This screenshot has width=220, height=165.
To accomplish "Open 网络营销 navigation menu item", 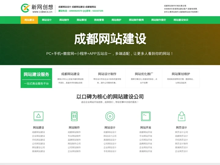I will (x=99, y=20).
